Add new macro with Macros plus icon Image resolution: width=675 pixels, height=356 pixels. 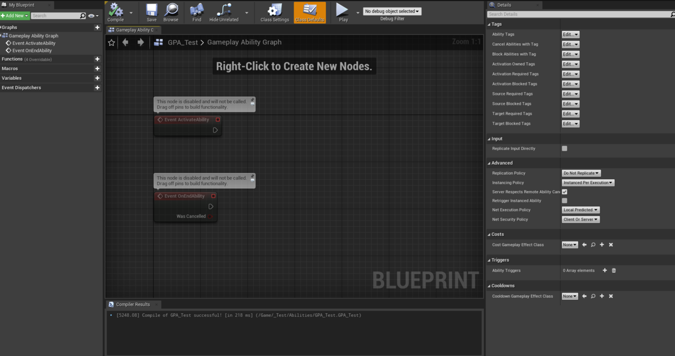pyautogui.click(x=97, y=69)
